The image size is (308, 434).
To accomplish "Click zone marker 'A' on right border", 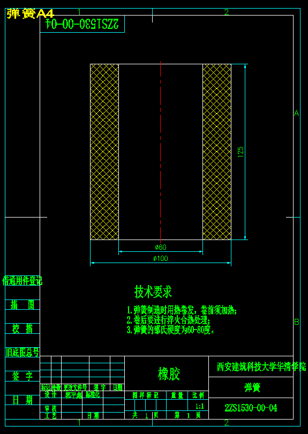I will [296, 113].
